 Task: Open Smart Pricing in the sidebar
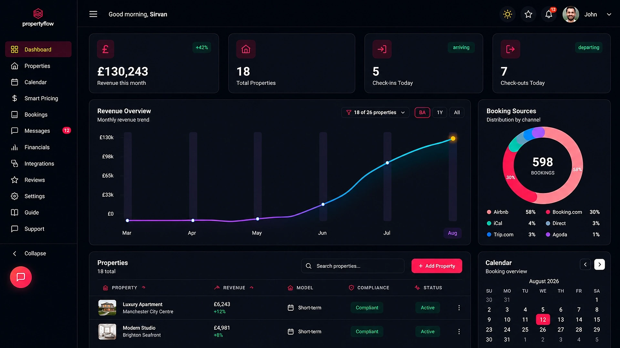38,98
